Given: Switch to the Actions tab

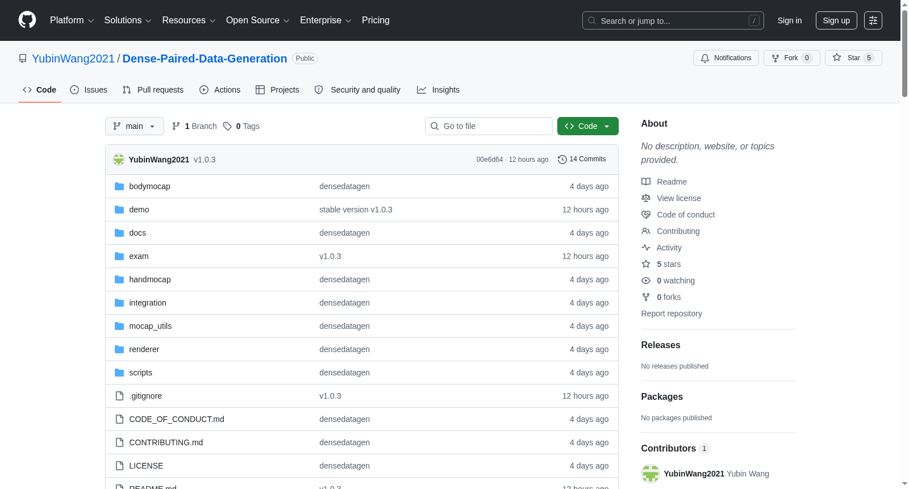Looking at the screenshot, I should click(220, 90).
